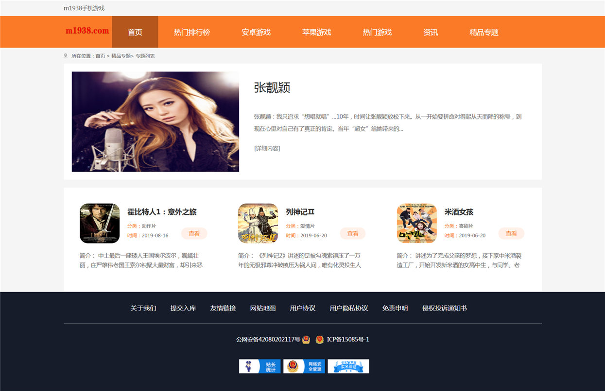Open the 网络安全管理 badge in footer

coord(304,366)
